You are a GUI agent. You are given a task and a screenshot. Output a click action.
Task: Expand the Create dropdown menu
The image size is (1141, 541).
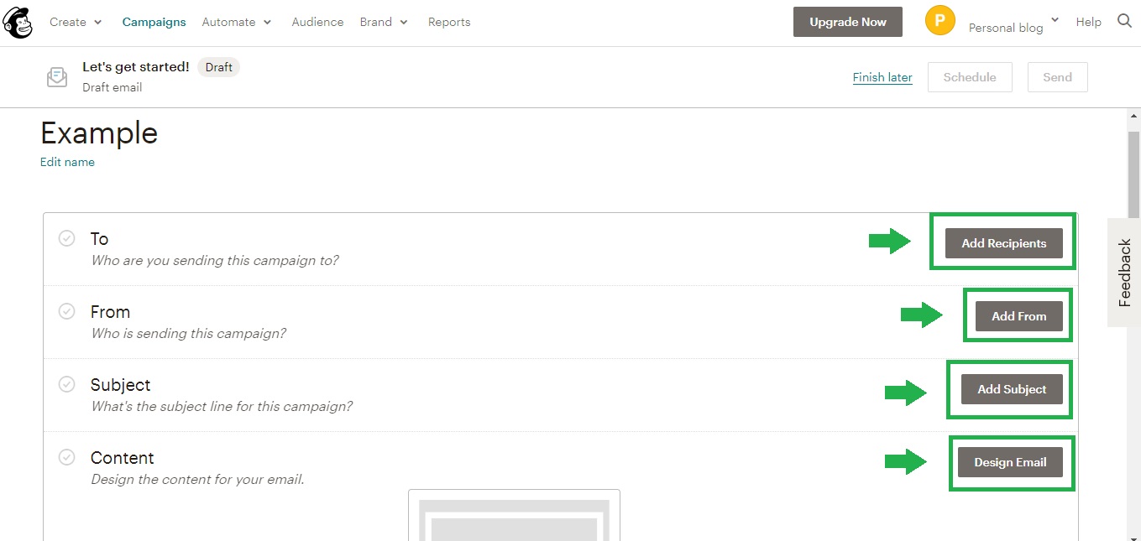point(76,22)
